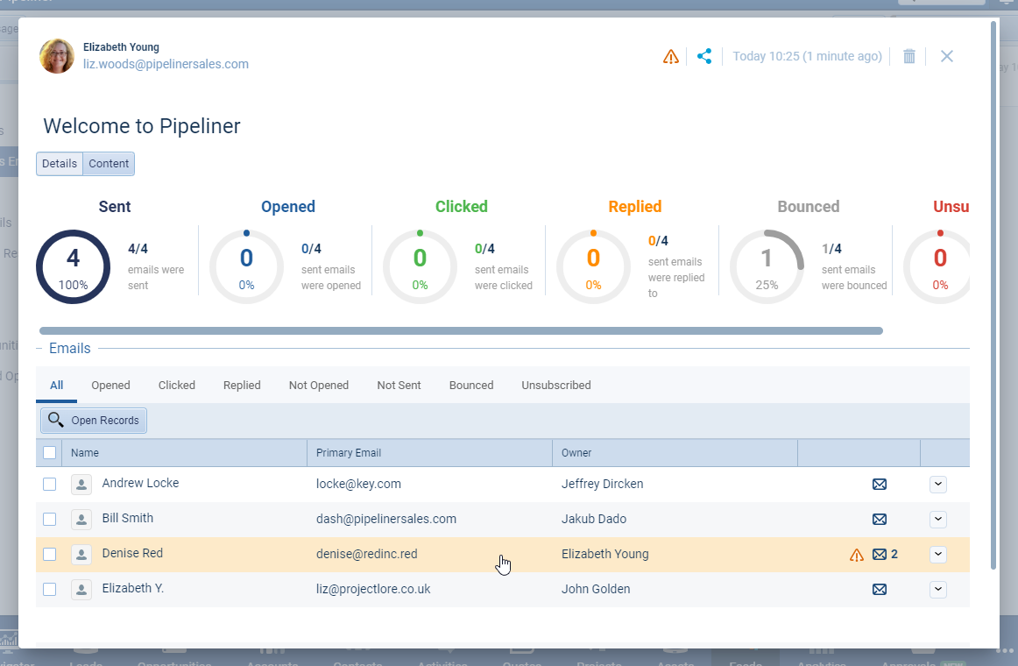Click the owner John Golden cell

(596, 590)
